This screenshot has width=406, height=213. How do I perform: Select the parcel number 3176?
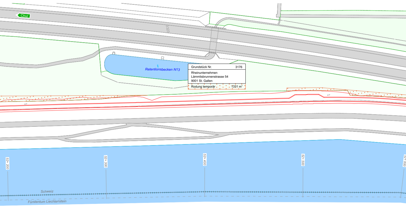click(x=239, y=67)
